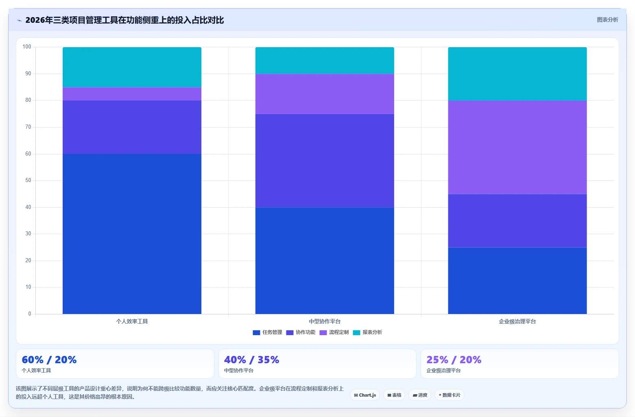The height and width of the screenshot is (417, 635).
Task: Click the 任务管理 legend label text
Action: [272, 332]
